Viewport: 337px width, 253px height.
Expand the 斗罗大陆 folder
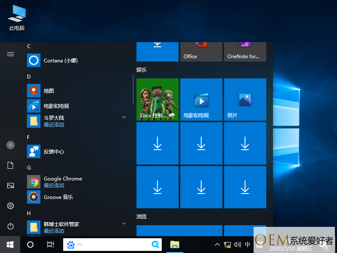tap(124, 117)
